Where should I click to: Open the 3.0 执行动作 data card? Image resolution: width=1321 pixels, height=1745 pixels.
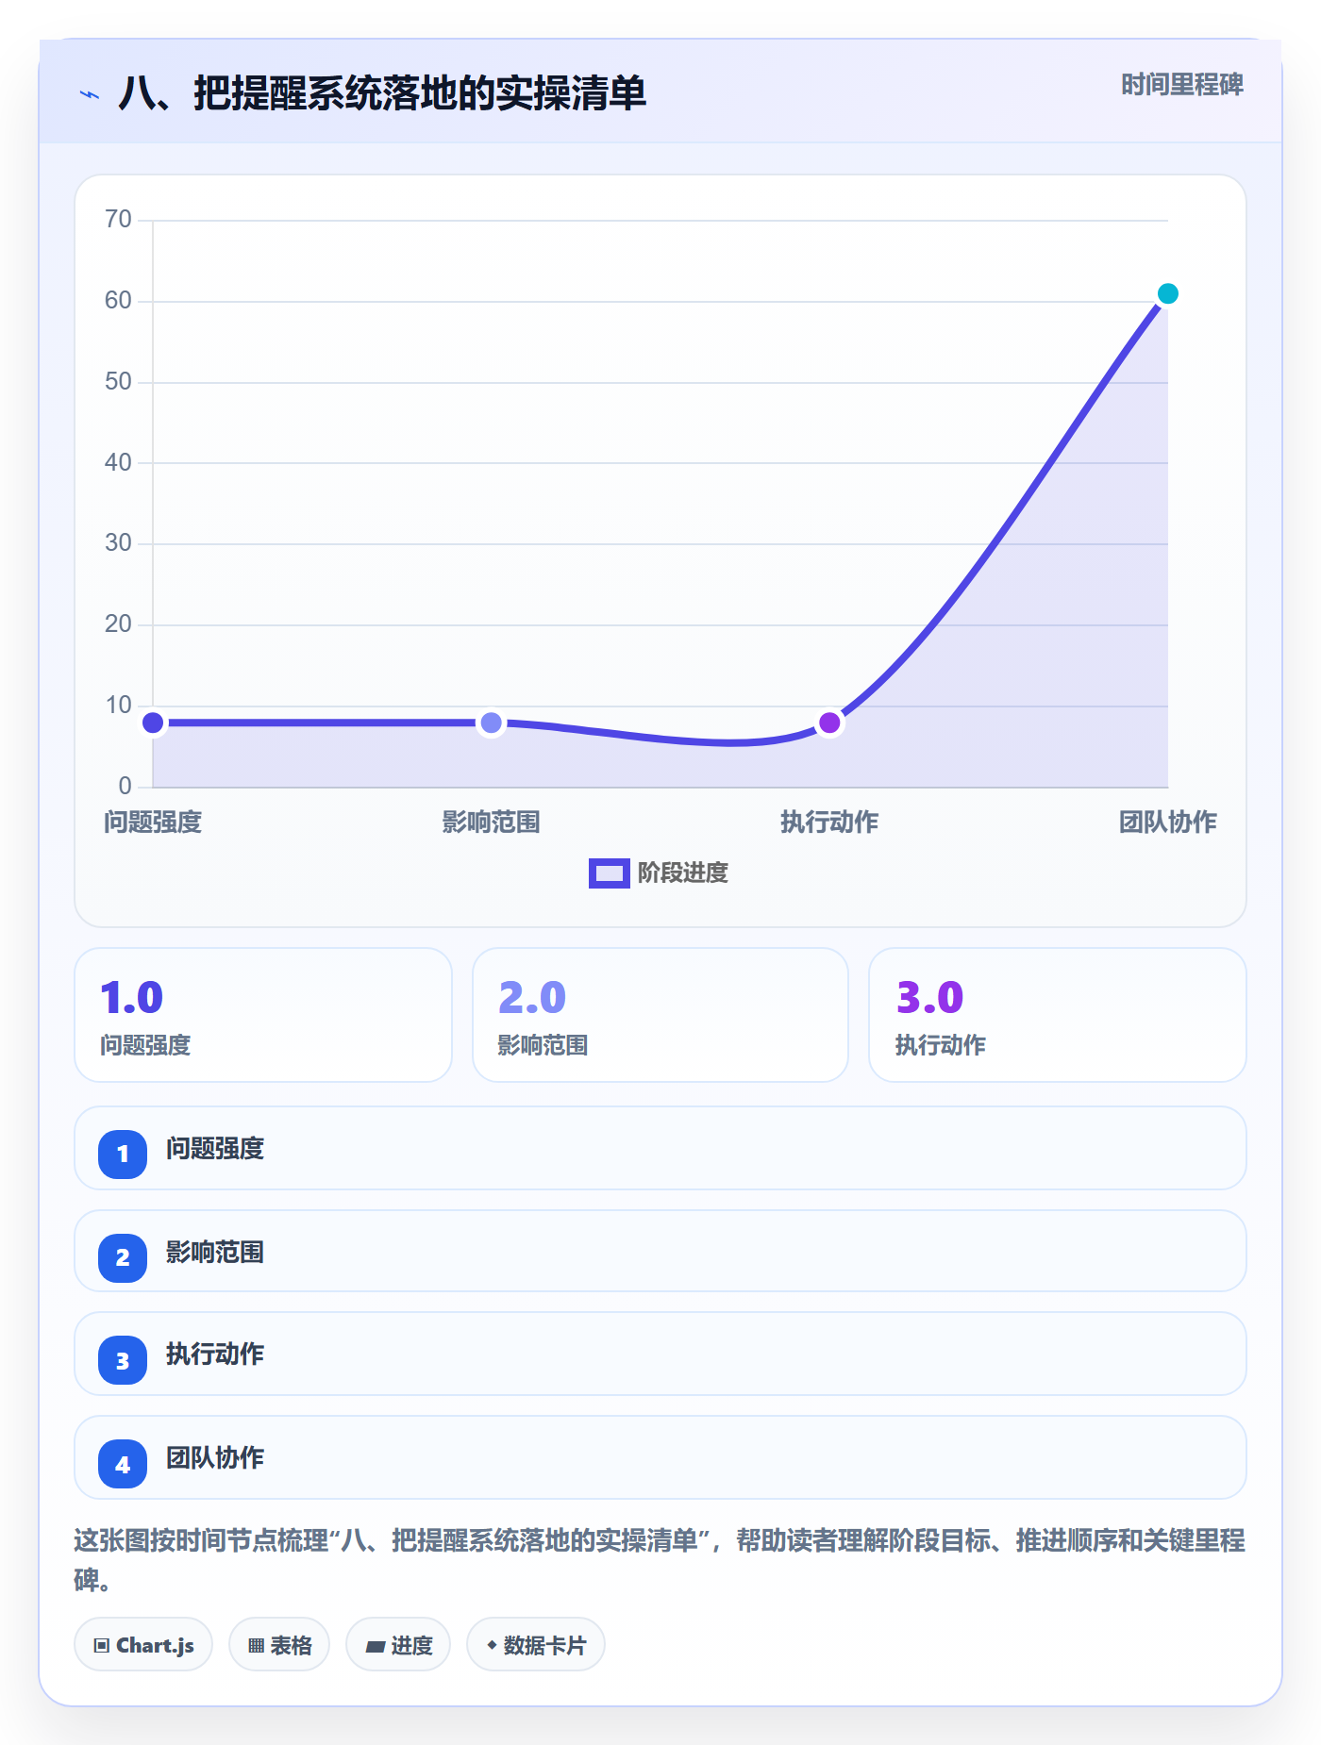(x=1058, y=1015)
